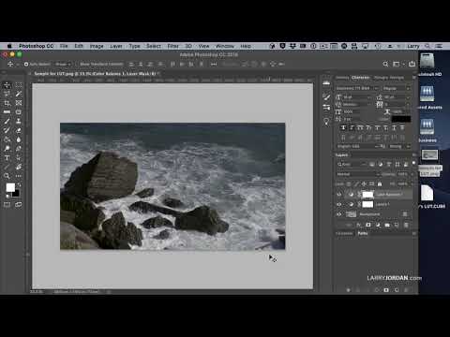Switch to the Channels tab
The width and height of the screenshot is (450, 337).
click(x=344, y=233)
